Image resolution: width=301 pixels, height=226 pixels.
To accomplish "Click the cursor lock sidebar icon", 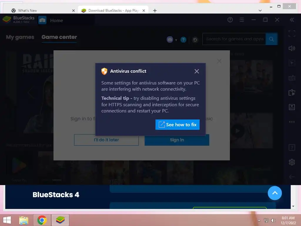I will pos(292,63).
